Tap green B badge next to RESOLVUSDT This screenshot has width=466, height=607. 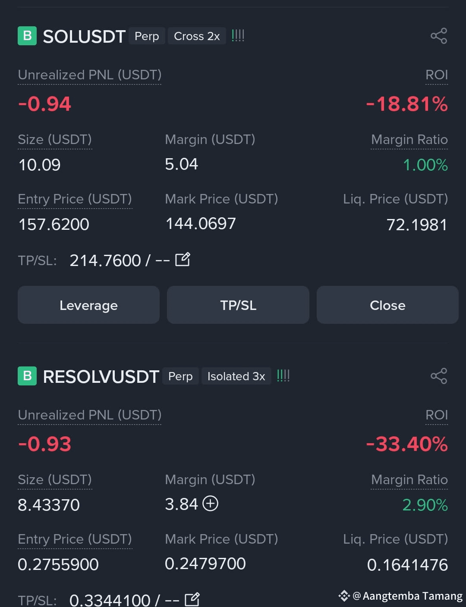coord(27,376)
